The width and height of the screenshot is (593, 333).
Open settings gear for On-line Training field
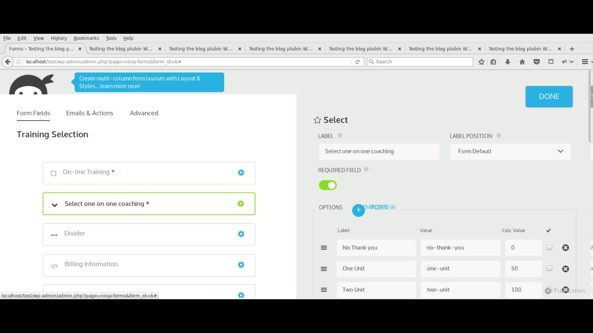coord(241,173)
